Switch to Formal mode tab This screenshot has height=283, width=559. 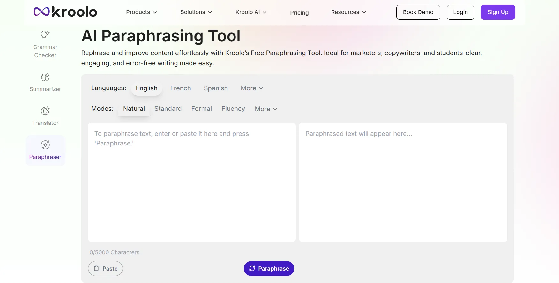pyautogui.click(x=202, y=109)
